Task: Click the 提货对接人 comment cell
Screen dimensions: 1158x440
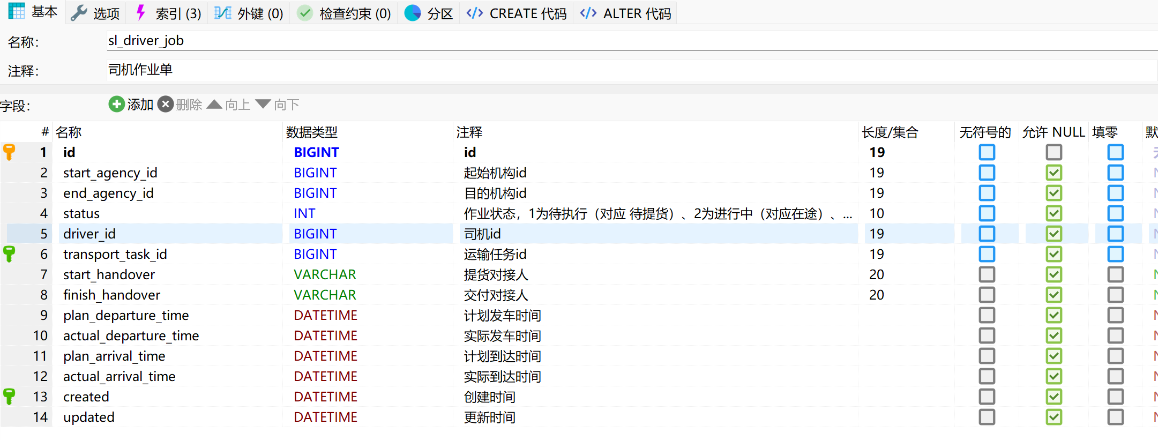Action: pos(496,274)
